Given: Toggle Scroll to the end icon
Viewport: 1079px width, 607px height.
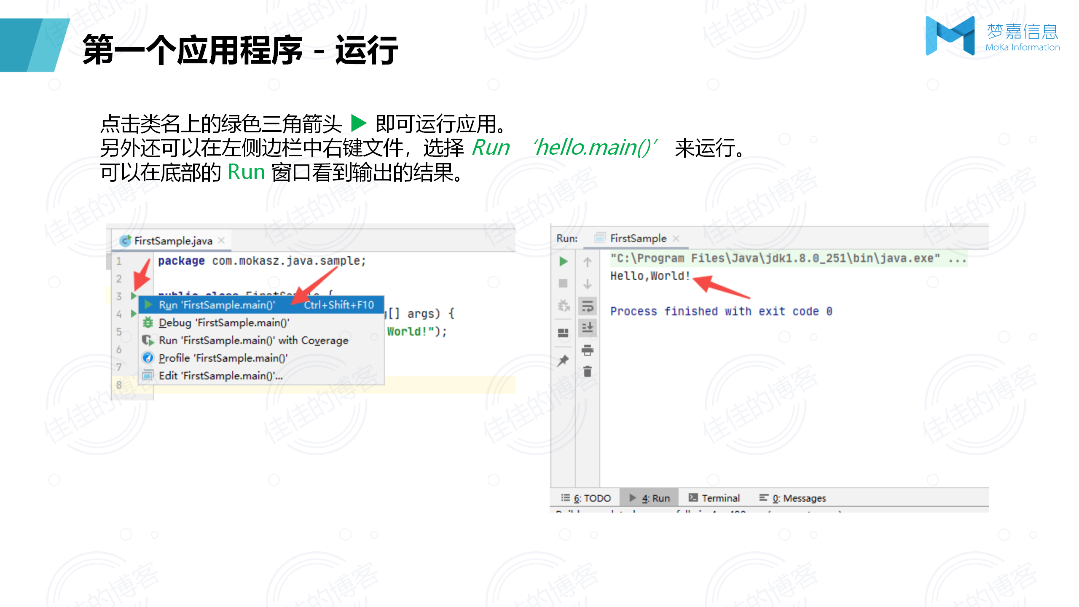Looking at the screenshot, I should [587, 328].
